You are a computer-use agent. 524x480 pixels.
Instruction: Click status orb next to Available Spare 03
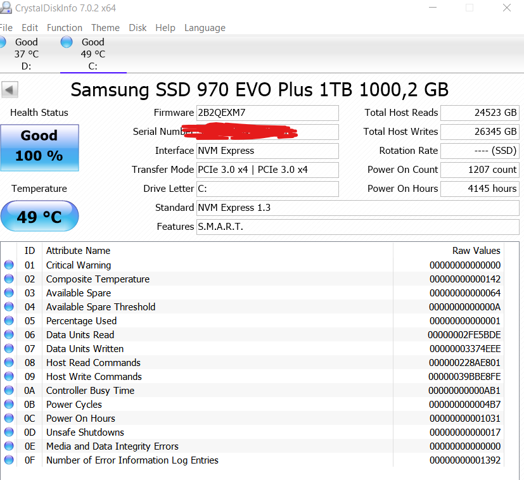click(9, 293)
